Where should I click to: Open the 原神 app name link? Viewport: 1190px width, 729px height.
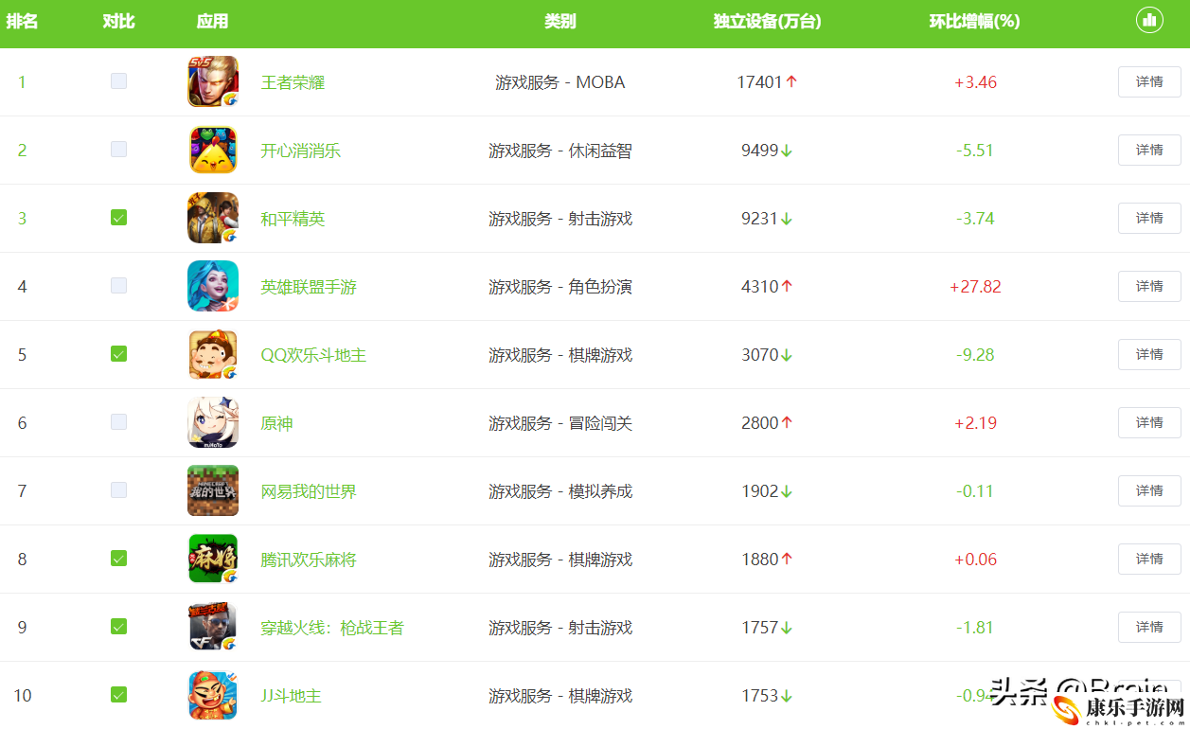click(x=276, y=423)
